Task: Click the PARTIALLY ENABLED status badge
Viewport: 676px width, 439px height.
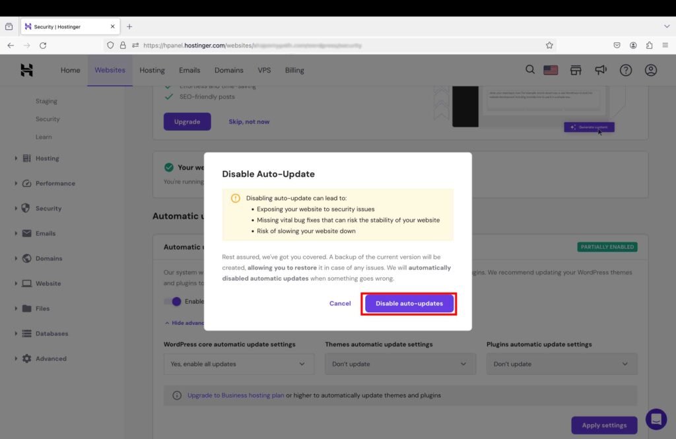Action: point(607,247)
